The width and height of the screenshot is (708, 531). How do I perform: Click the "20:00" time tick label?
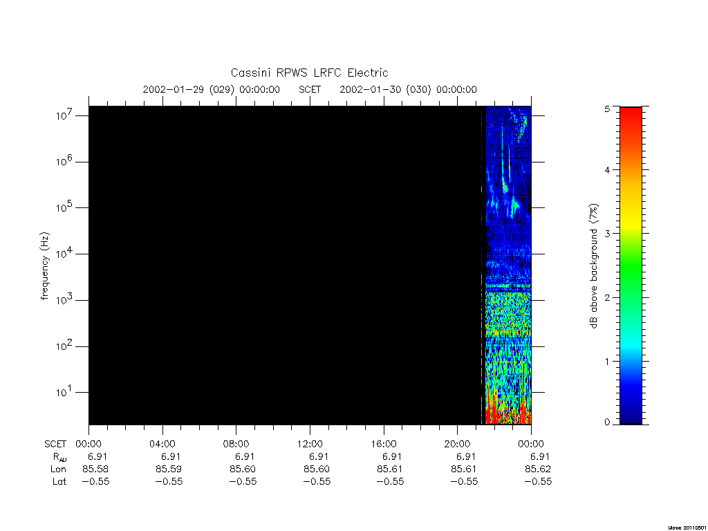458,444
